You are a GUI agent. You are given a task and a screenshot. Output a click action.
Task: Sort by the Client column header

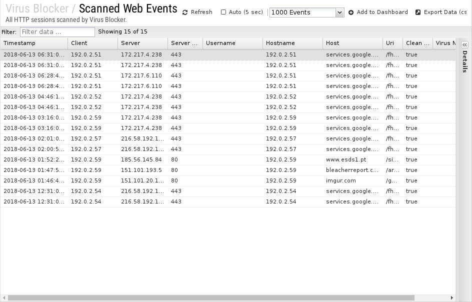click(x=92, y=43)
